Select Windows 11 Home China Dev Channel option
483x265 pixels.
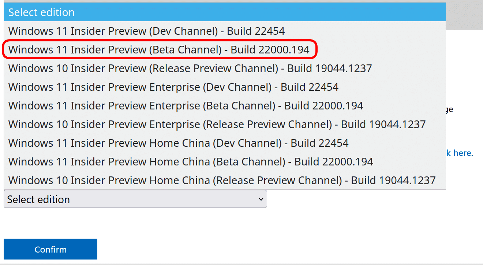click(178, 143)
